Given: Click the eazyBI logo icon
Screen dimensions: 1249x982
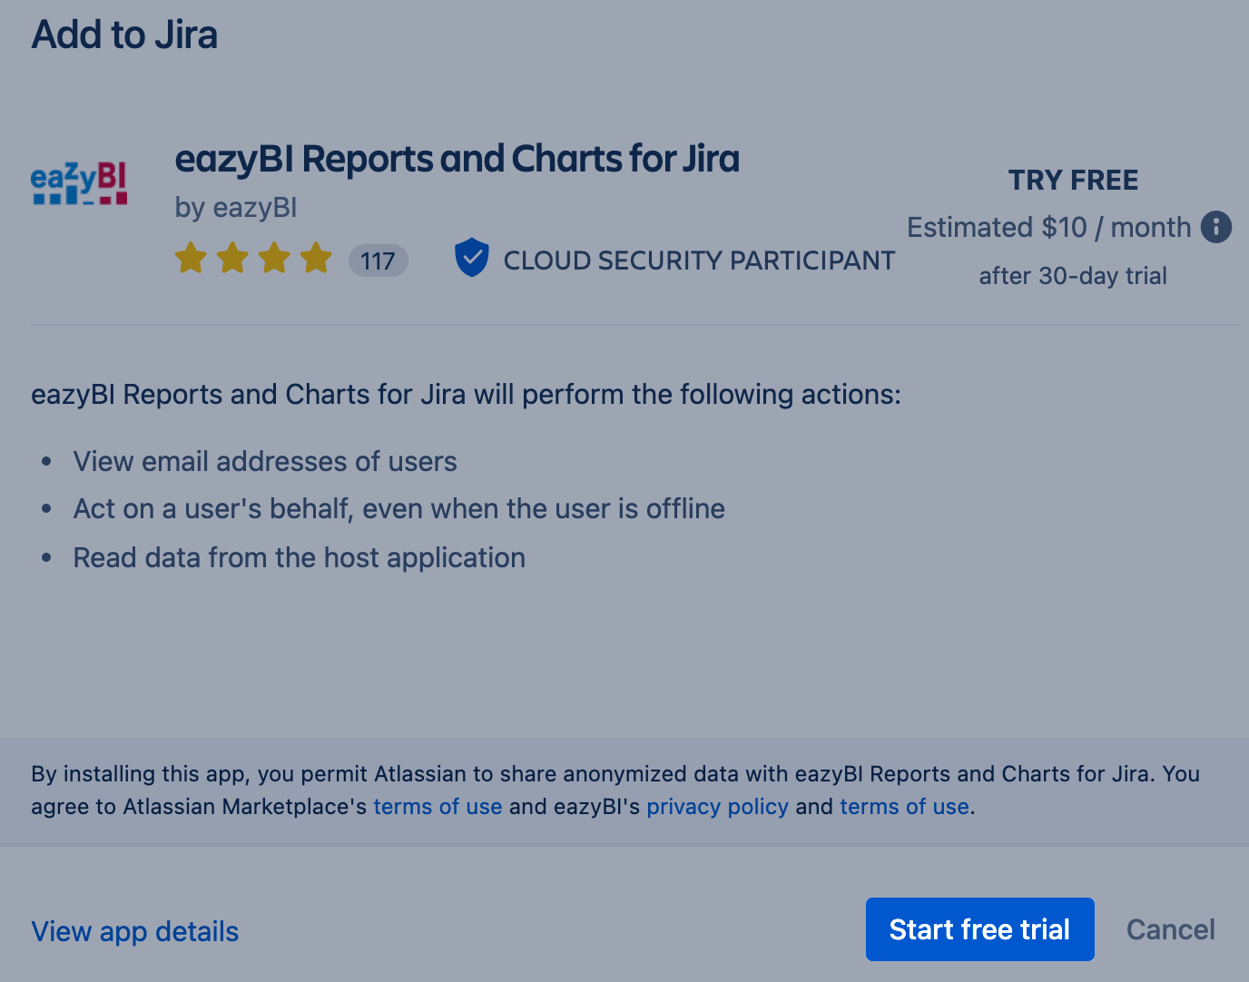Looking at the screenshot, I should point(79,183).
